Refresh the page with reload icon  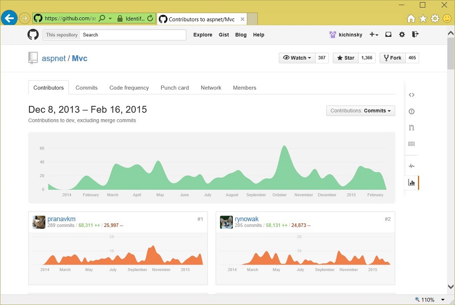click(150, 19)
